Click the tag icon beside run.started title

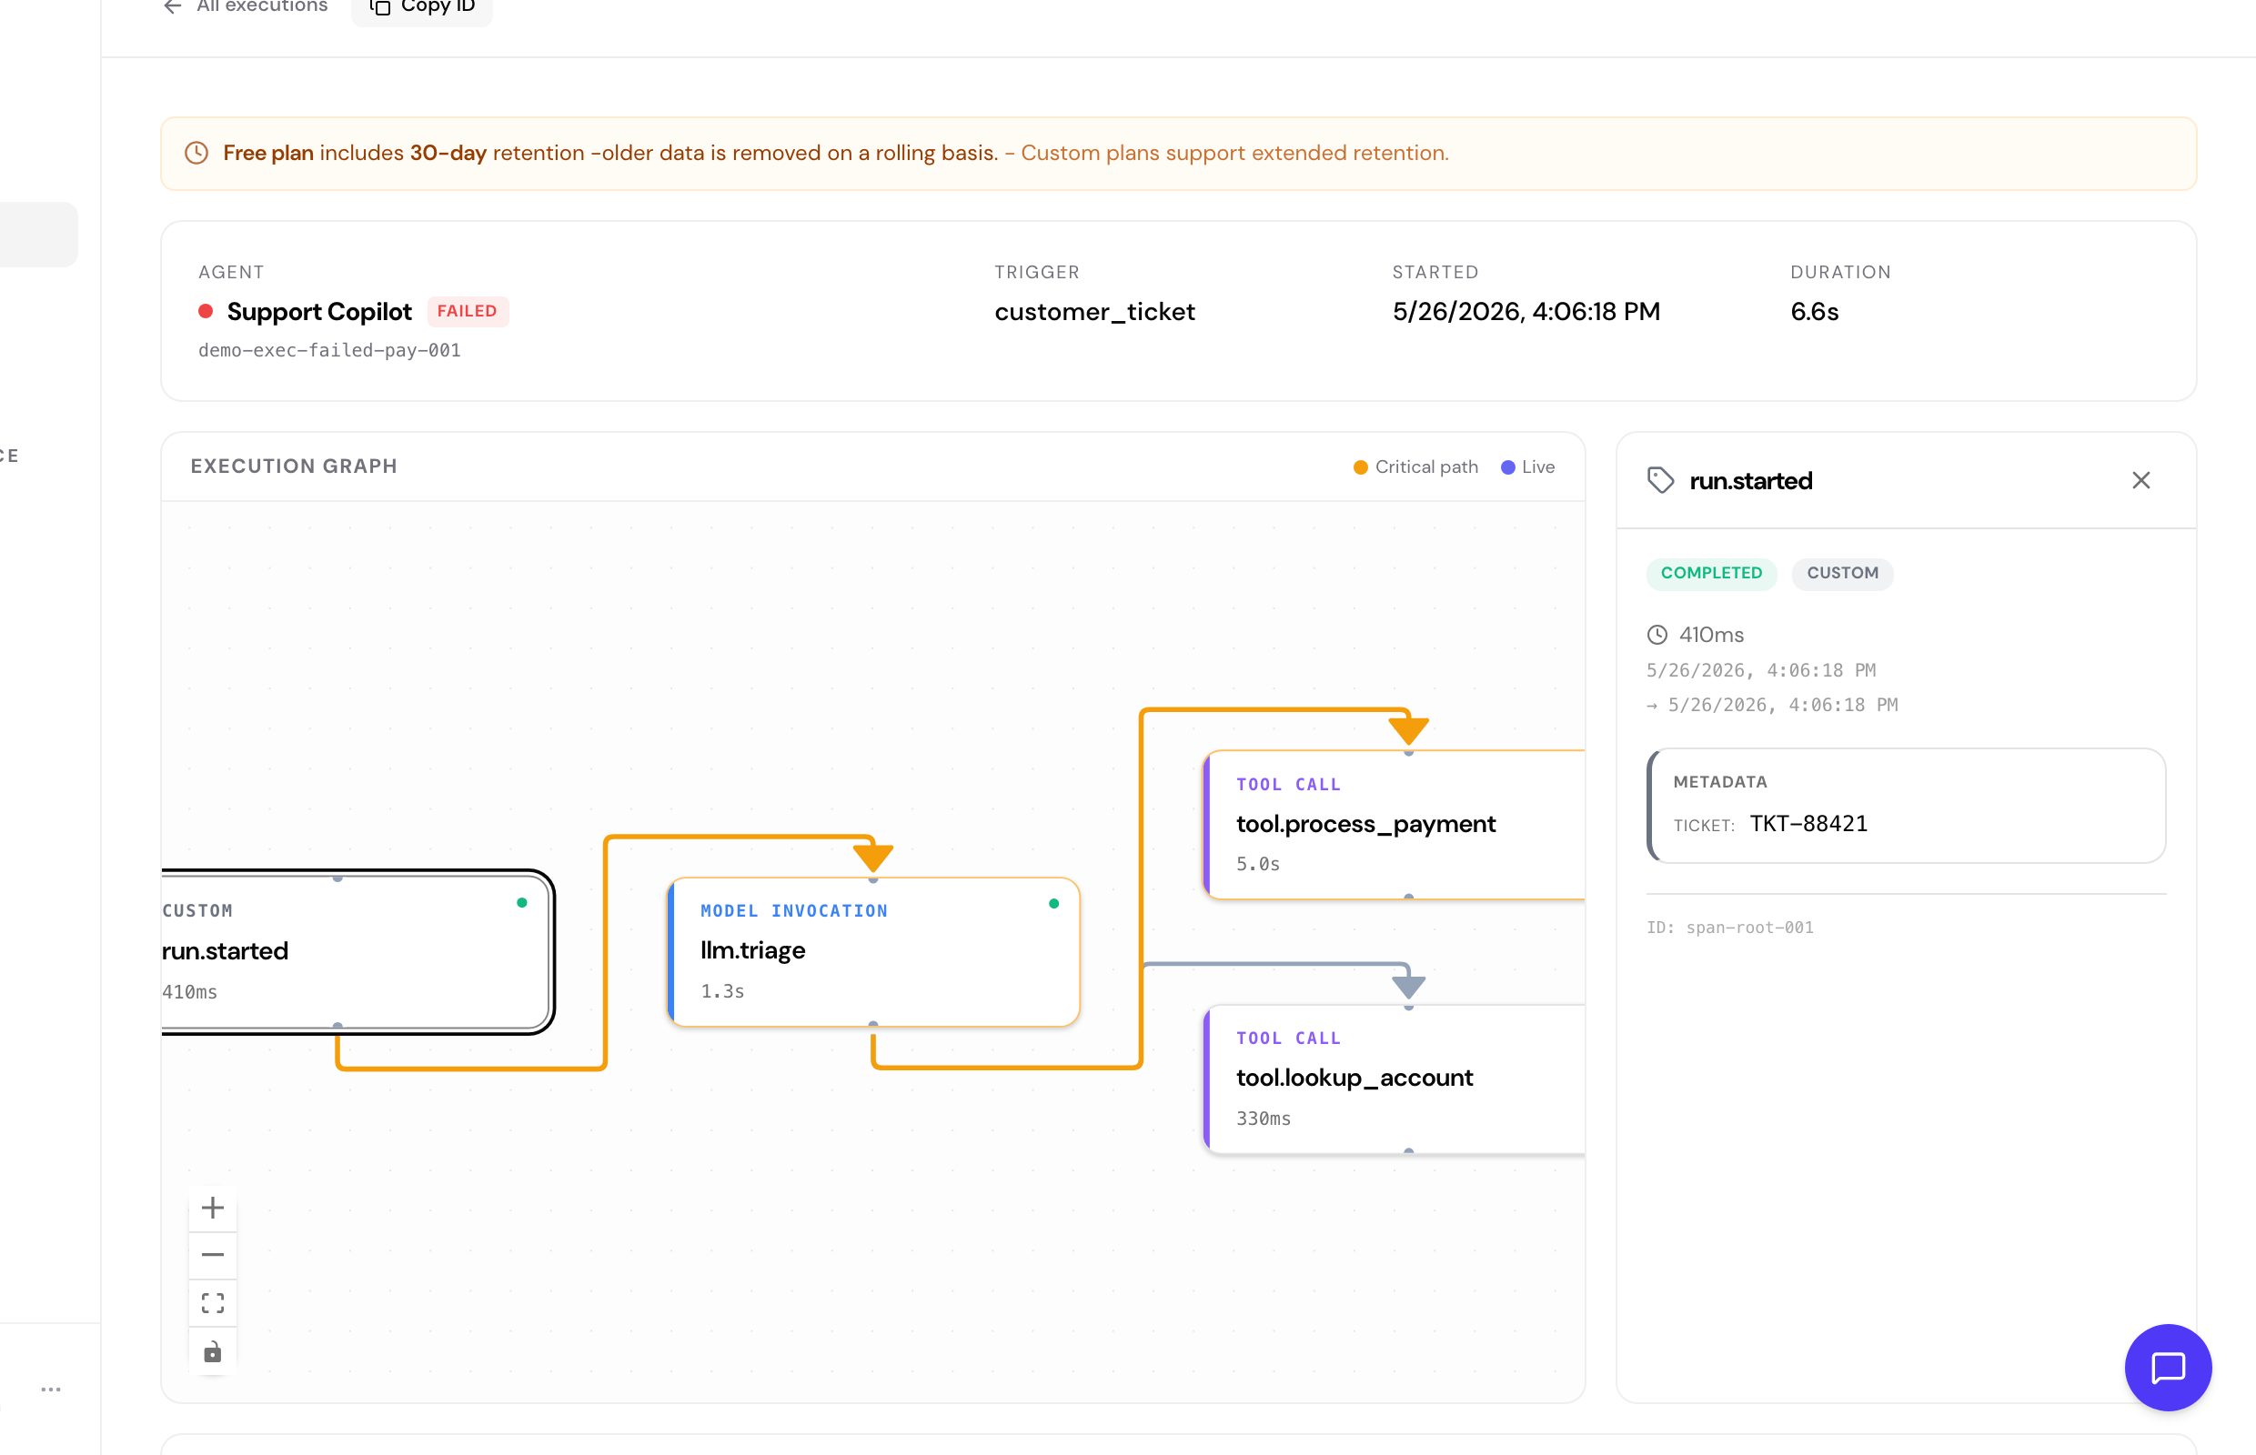point(1660,480)
